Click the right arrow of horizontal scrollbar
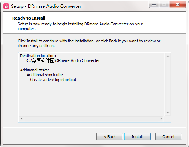 click(161, 119)
